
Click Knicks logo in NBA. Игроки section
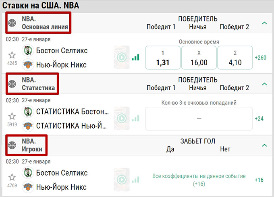pyautogui.click(x=28, y=187)
